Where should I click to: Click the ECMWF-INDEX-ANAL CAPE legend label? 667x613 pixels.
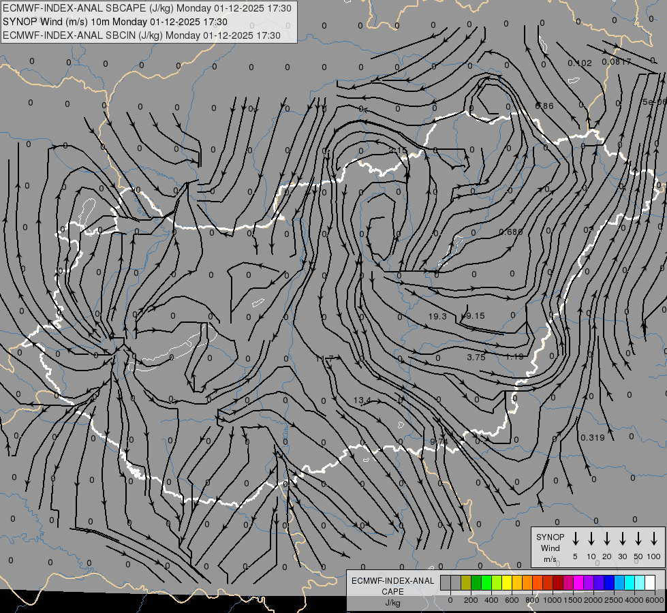pos(392,586)
